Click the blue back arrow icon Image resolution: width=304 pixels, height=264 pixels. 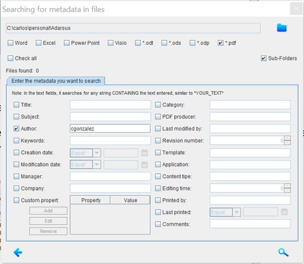(18, 252)
